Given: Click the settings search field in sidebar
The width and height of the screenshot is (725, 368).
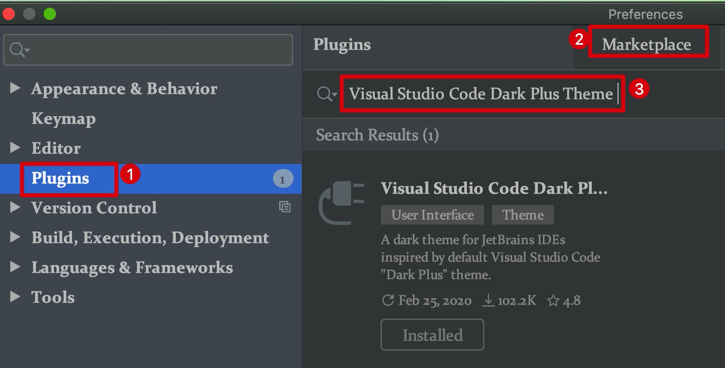Looking at the screenshot, I should click(148, 50).
